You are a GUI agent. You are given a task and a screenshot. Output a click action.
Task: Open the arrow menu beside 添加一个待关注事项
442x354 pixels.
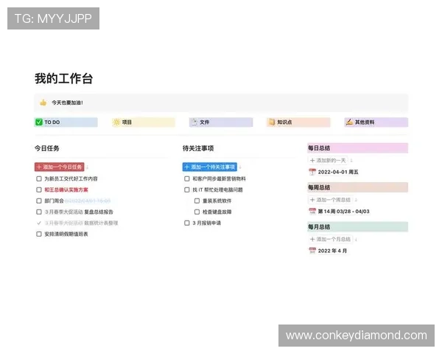240,167
